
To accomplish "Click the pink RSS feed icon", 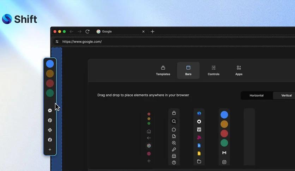I will point(199,137).
